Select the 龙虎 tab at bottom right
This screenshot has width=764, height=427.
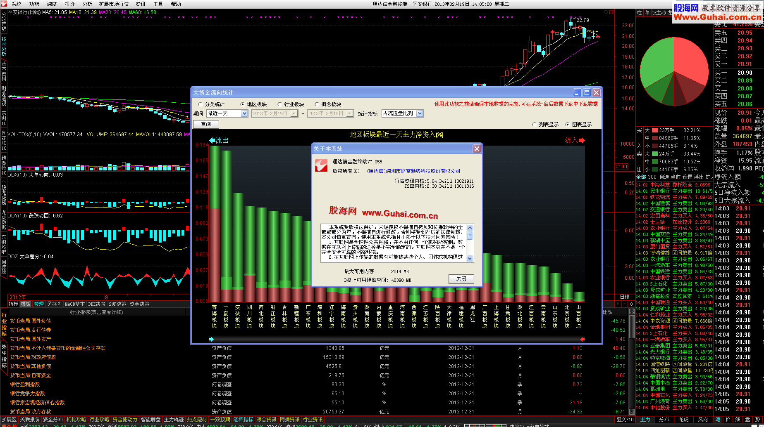684,420
